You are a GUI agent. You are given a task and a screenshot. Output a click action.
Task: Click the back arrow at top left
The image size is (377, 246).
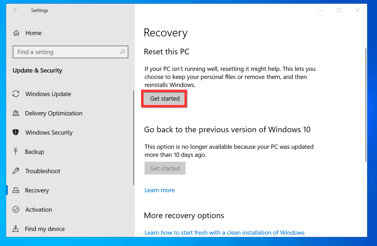point(16,10)
